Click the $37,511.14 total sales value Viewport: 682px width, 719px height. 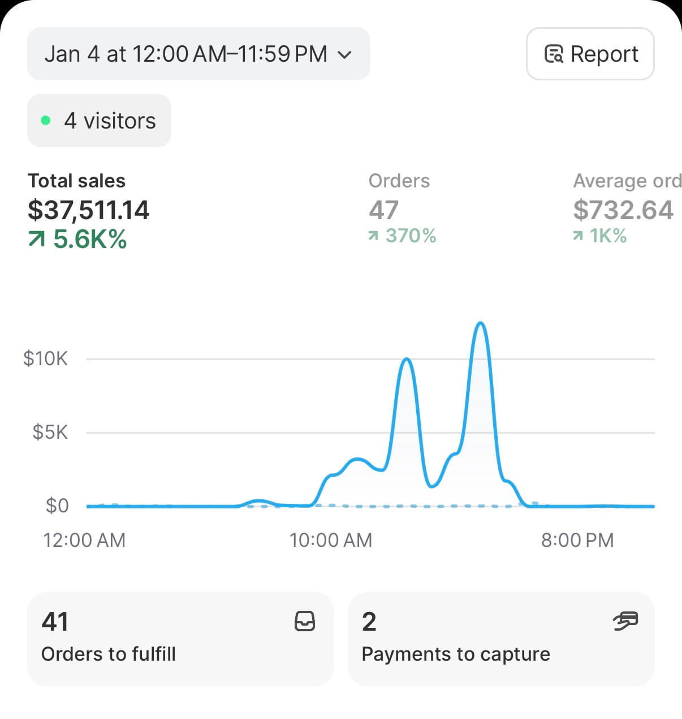89,210
